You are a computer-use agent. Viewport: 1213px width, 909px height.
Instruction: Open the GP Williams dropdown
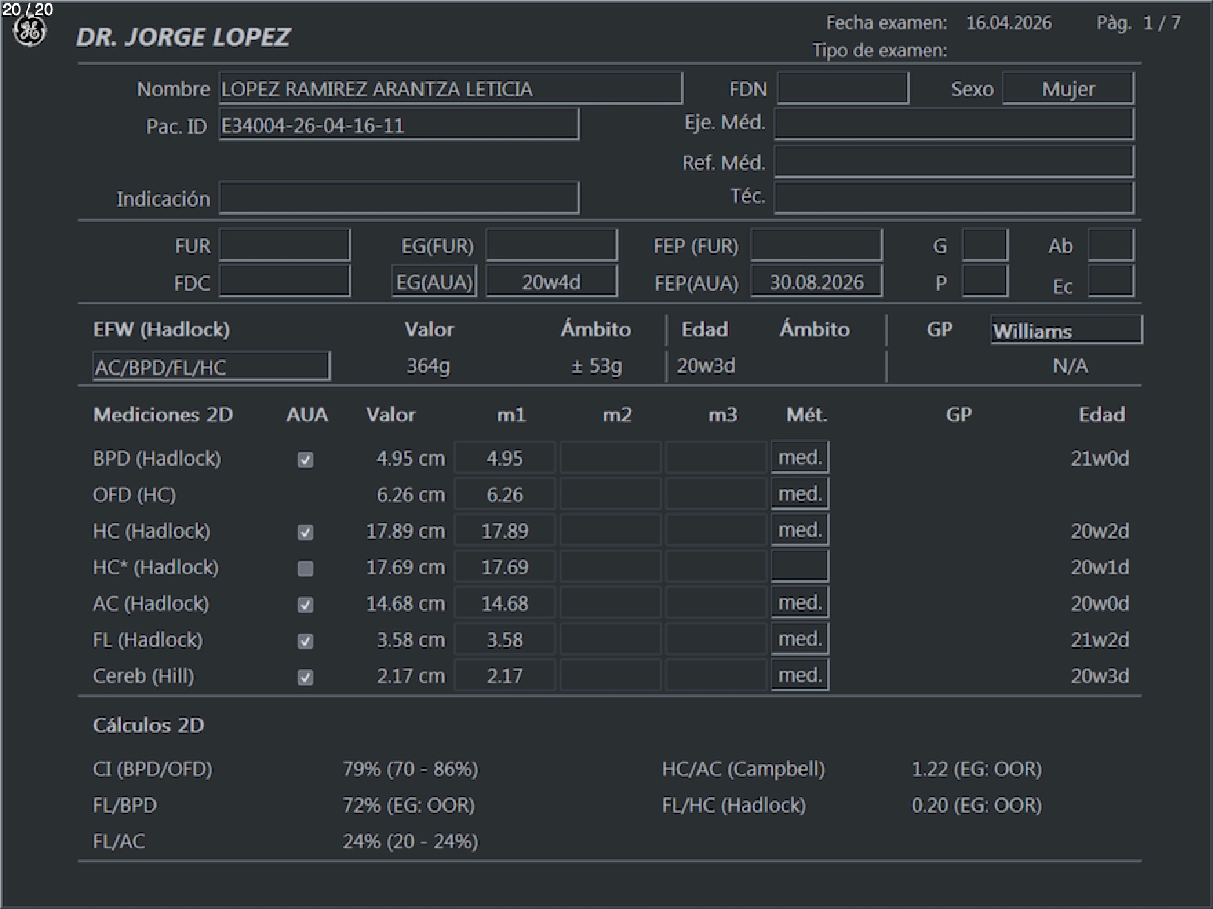[1066, 330]
